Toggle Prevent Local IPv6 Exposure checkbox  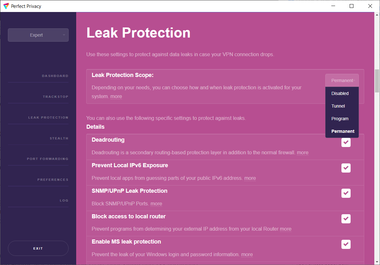[346, 168]
